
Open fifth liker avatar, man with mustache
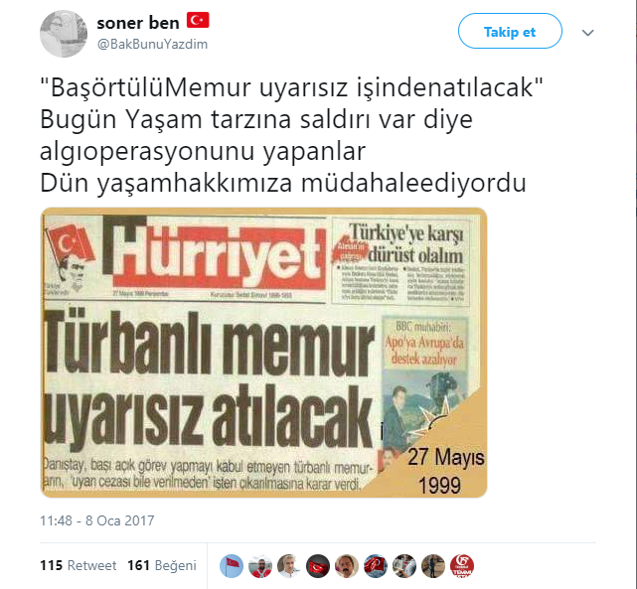(347, 566)
